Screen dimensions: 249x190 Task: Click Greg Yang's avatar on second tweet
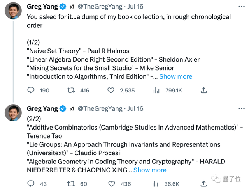pyautogui.click(x=13, y=113)
